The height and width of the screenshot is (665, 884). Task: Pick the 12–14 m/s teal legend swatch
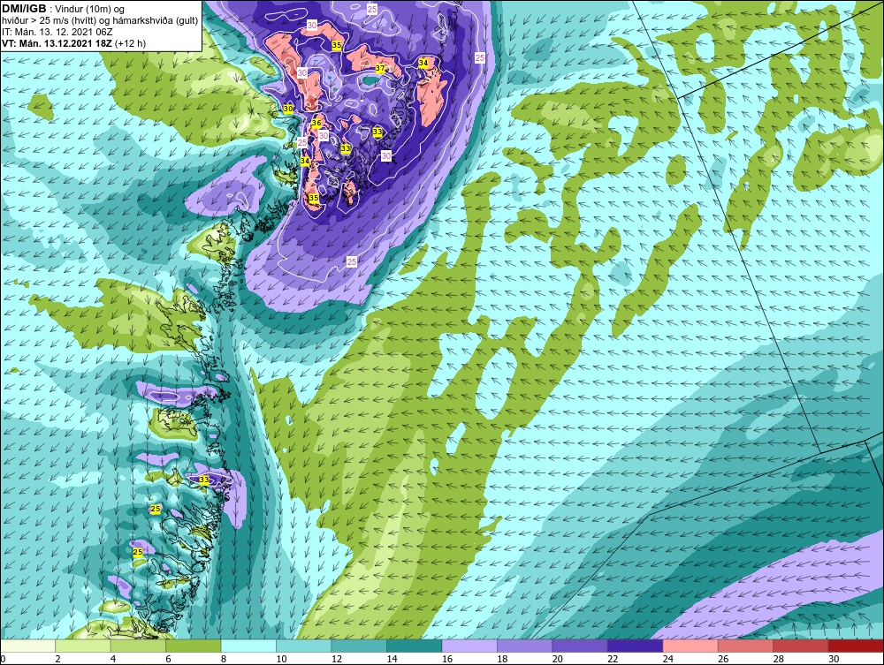359,646
